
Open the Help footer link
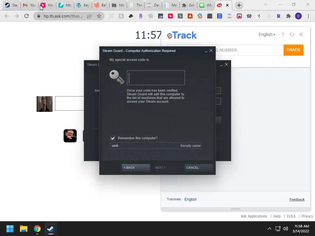coord(277,216)
